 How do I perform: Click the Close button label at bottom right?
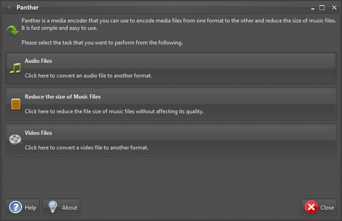pos(327,208)
